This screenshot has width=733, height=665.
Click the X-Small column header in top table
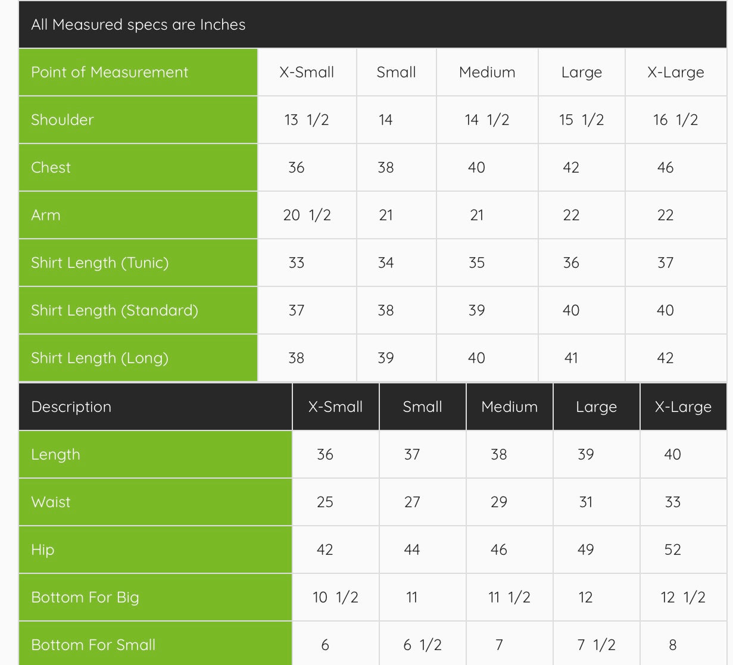[307, 72]
